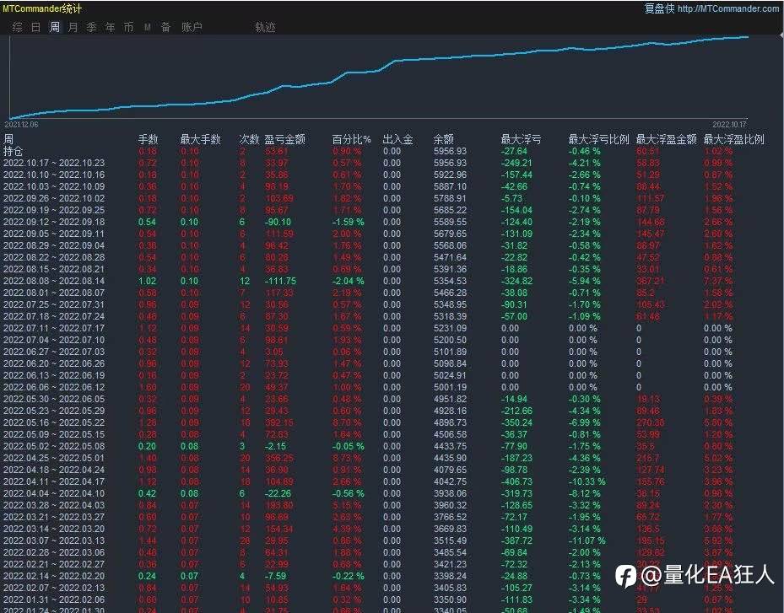This screenshot has height=613, width=784.
Task: Click the 2022.10.17 end date chart marker
Action: pos(729,125)
